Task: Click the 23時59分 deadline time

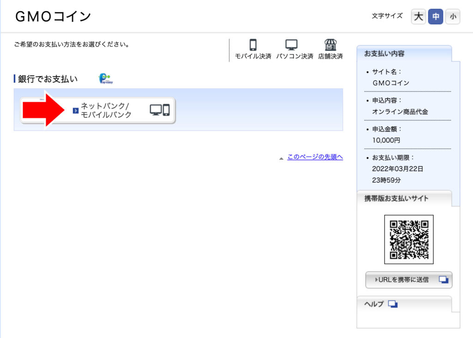Action: coord(387,180)
